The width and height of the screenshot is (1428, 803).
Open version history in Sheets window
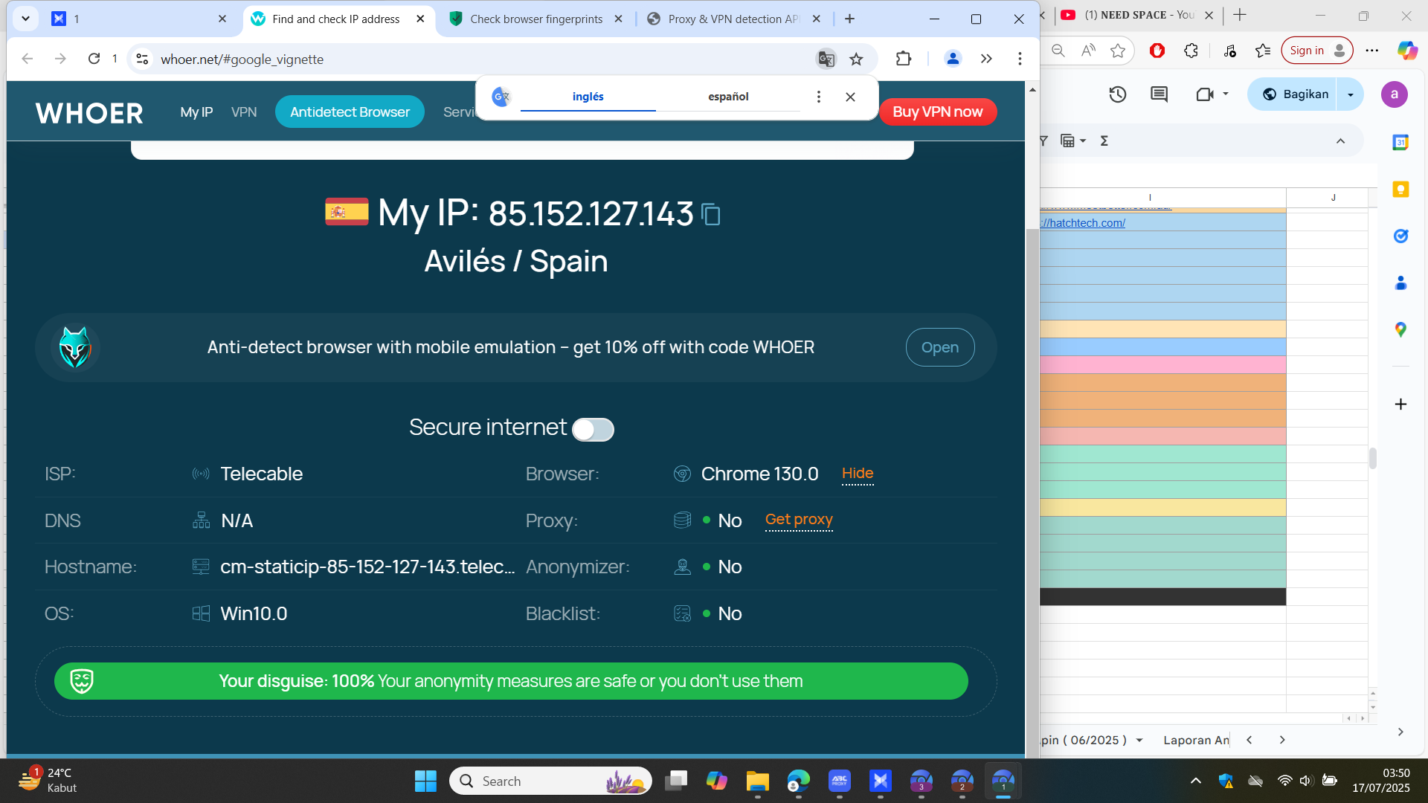pyautogui.click(x=1118, y=94)
